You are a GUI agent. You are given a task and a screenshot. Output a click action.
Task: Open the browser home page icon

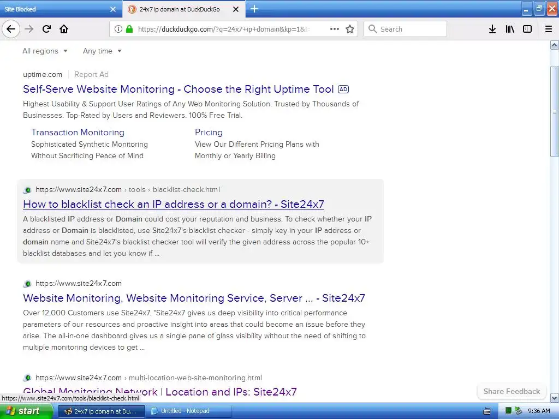(64, 29)
